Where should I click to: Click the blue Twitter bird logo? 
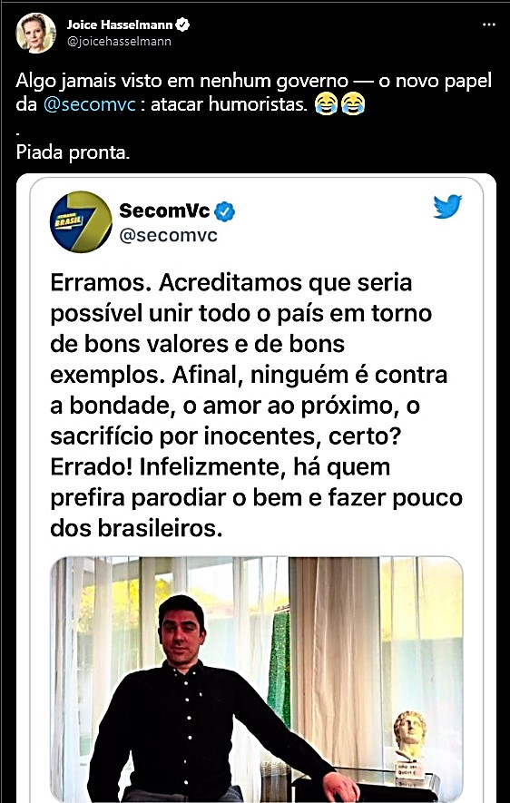(x=447, y=206)
